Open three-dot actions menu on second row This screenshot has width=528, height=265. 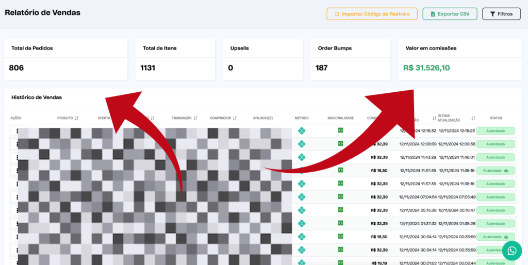point(17,144)
